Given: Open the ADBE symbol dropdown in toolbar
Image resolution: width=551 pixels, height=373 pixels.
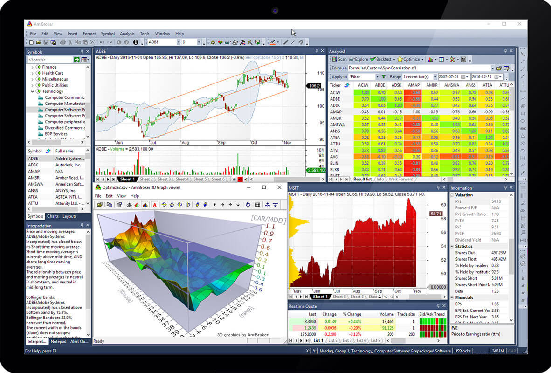Looking at the screenshot, I should tap(179, 42).
